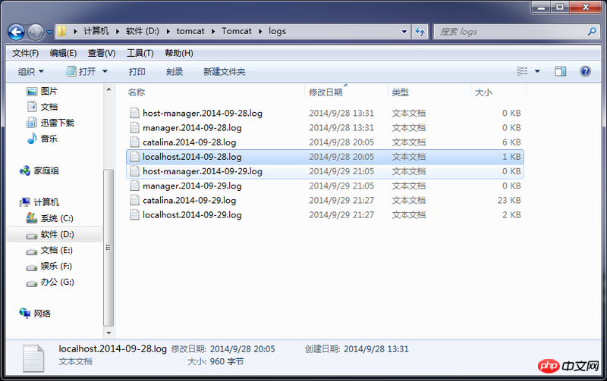This screenshot has width=607, height=381.
Task: Select 网络 in navigation pane
Action: pyautogui.click(x=35, y=314)
